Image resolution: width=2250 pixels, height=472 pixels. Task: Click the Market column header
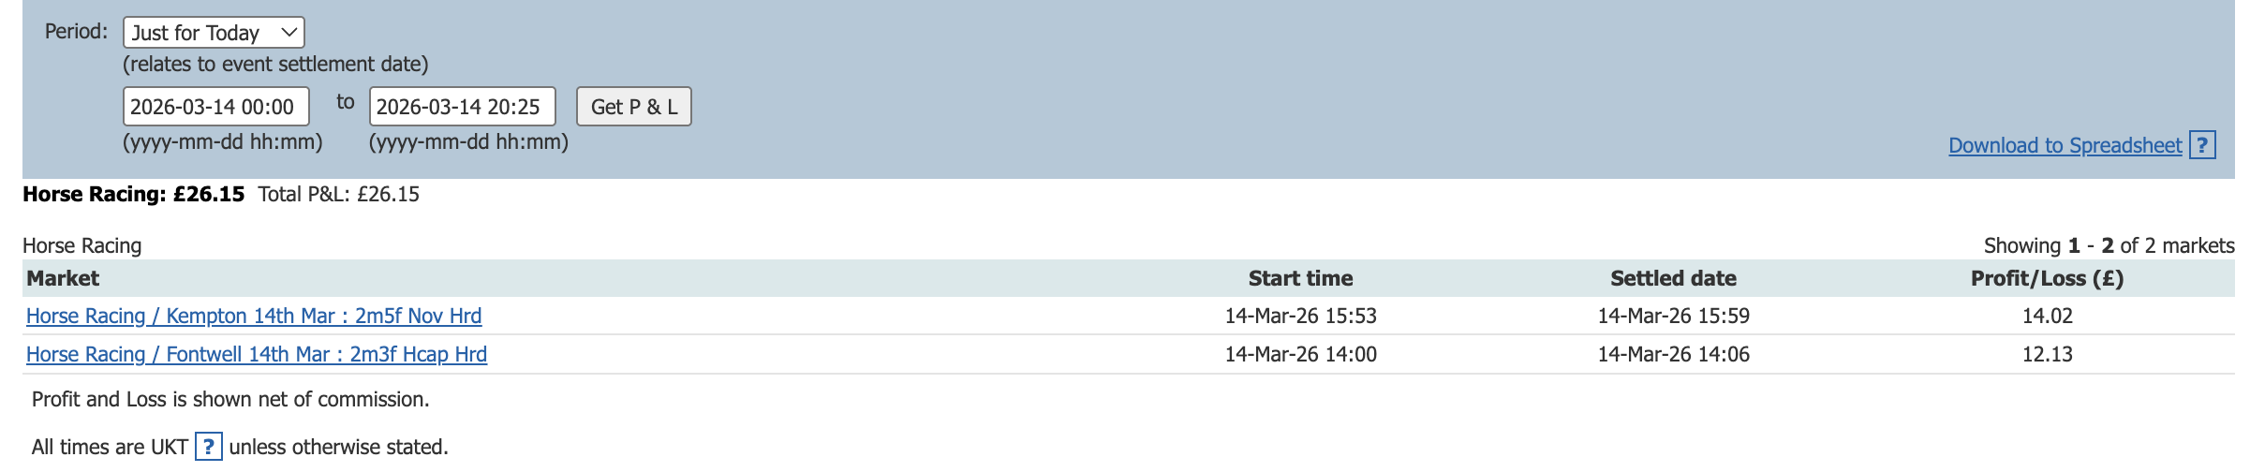click(x=63, y=278)
